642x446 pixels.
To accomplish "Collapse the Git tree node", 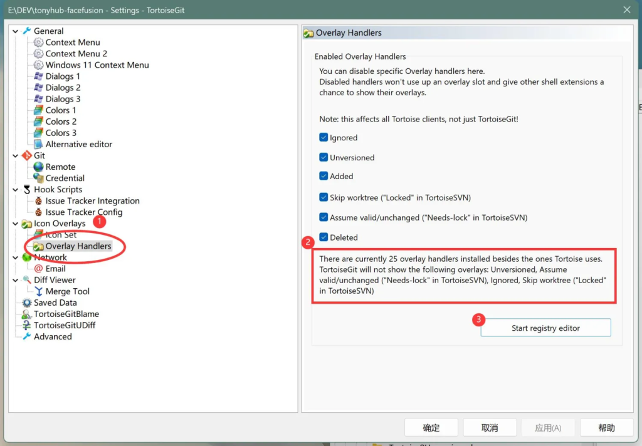I will (16, 155).
